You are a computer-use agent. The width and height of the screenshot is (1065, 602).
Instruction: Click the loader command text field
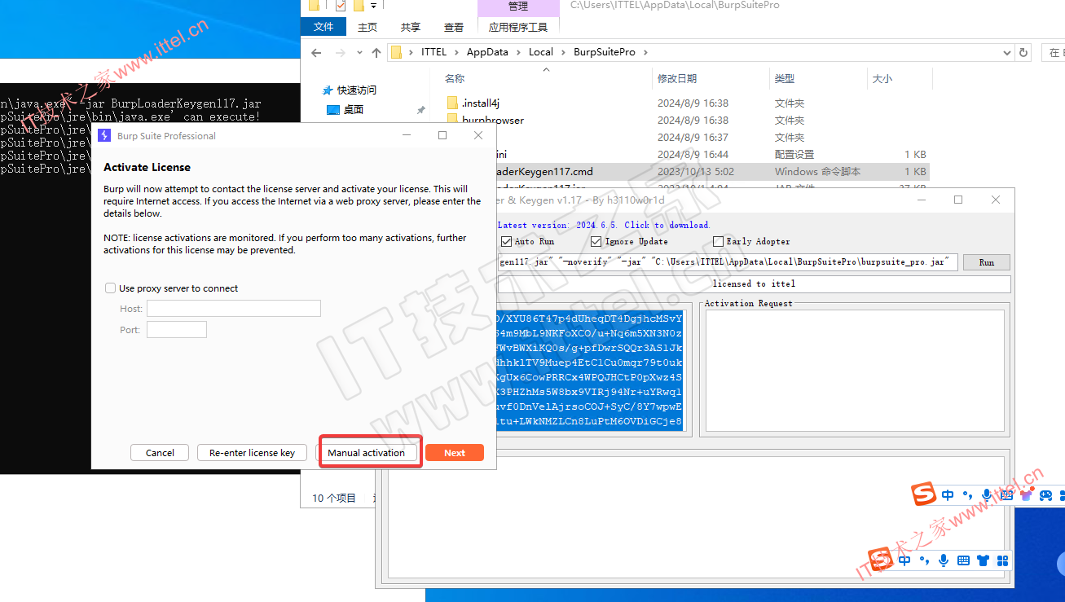[x=727, y=262]
